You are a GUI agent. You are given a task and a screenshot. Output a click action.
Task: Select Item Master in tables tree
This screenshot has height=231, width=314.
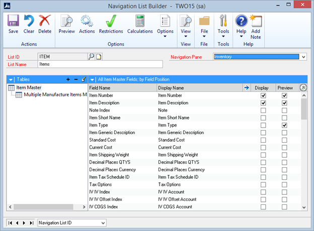click(x=29, y=87)
